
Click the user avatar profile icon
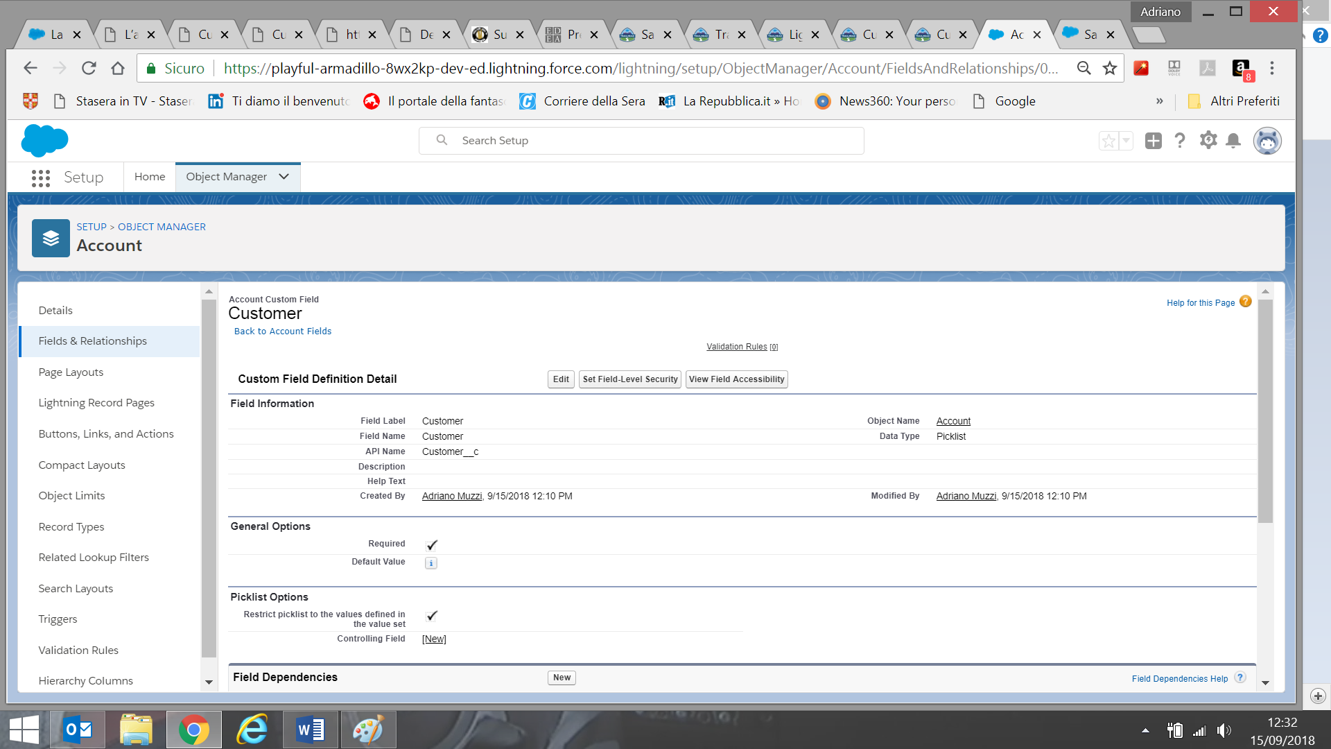[x=1267, y=141]
